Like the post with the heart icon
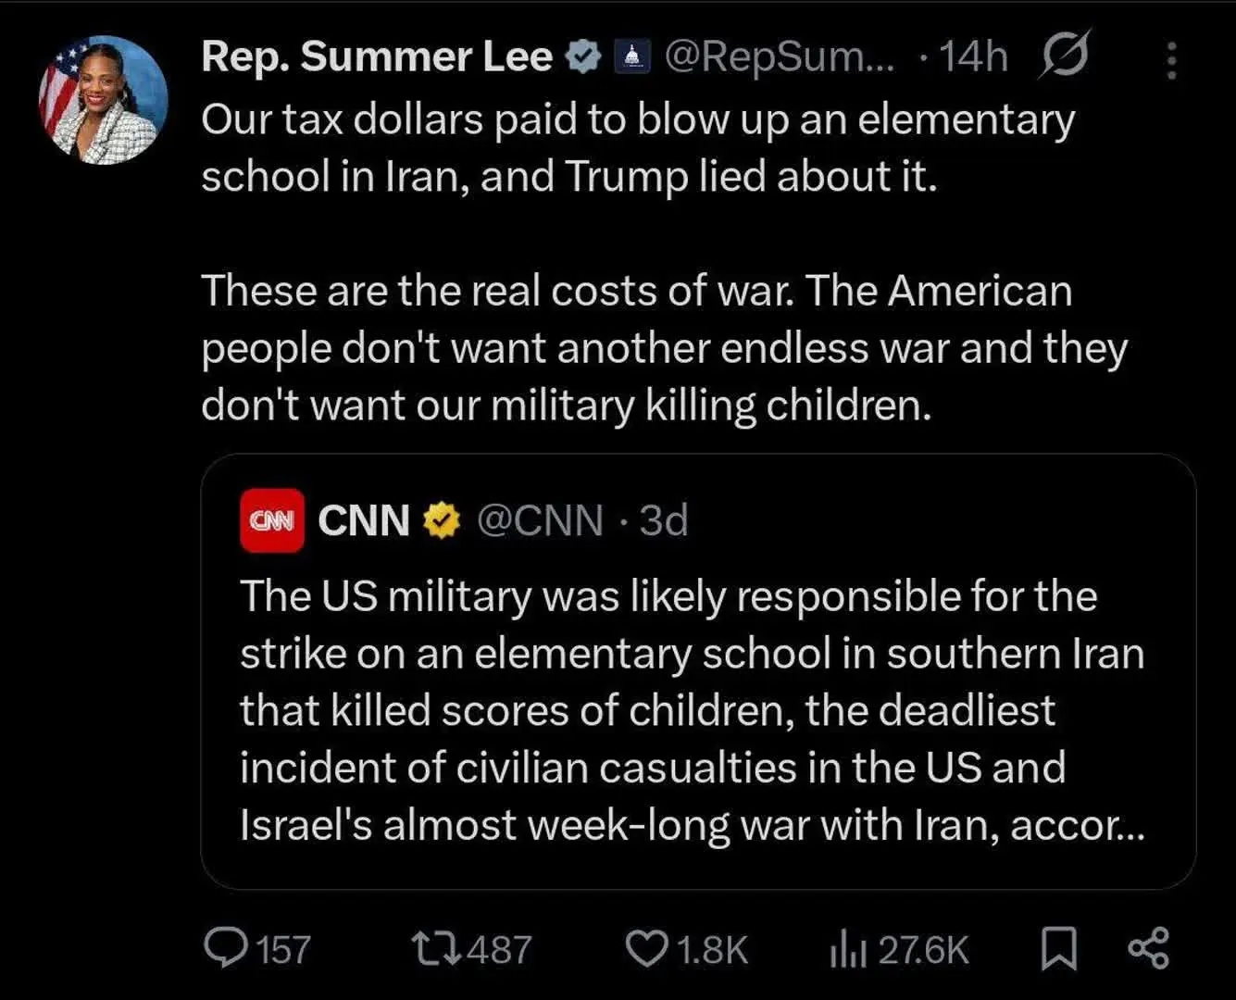Screen dimensions: 1236x1000 (646, 949)
